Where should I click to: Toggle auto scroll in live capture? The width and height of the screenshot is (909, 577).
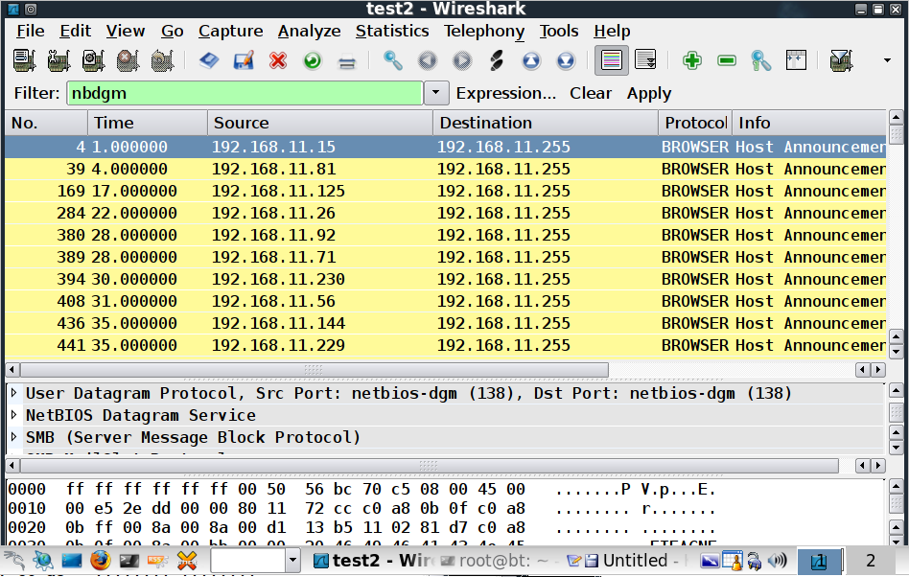coord(646,60)
